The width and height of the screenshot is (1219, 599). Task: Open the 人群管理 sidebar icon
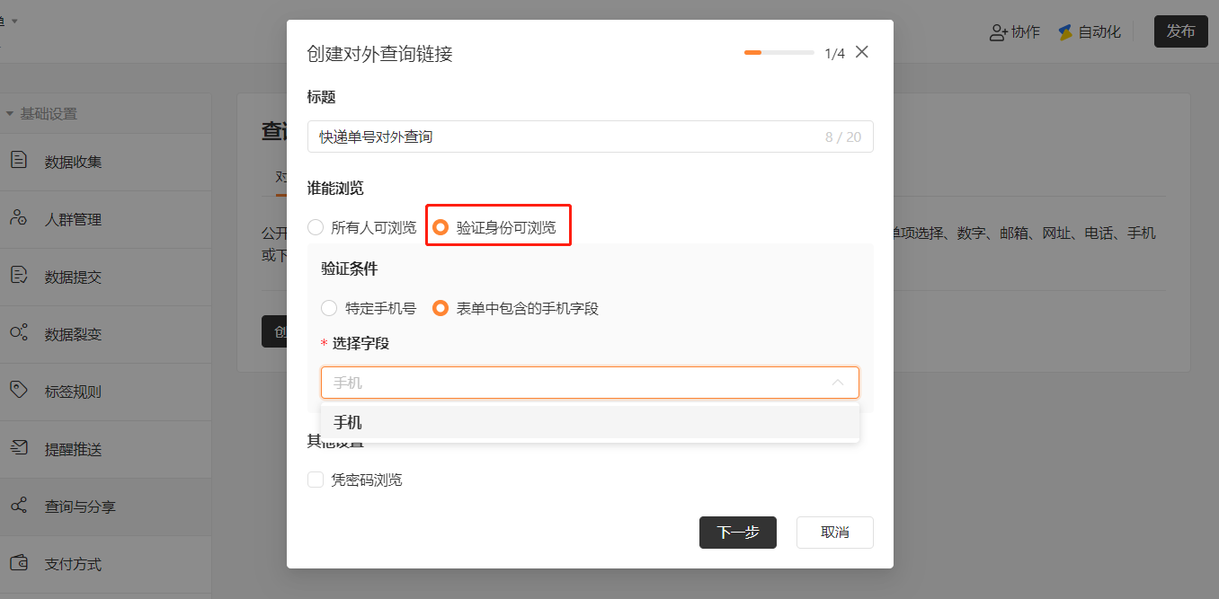[19, 218]
